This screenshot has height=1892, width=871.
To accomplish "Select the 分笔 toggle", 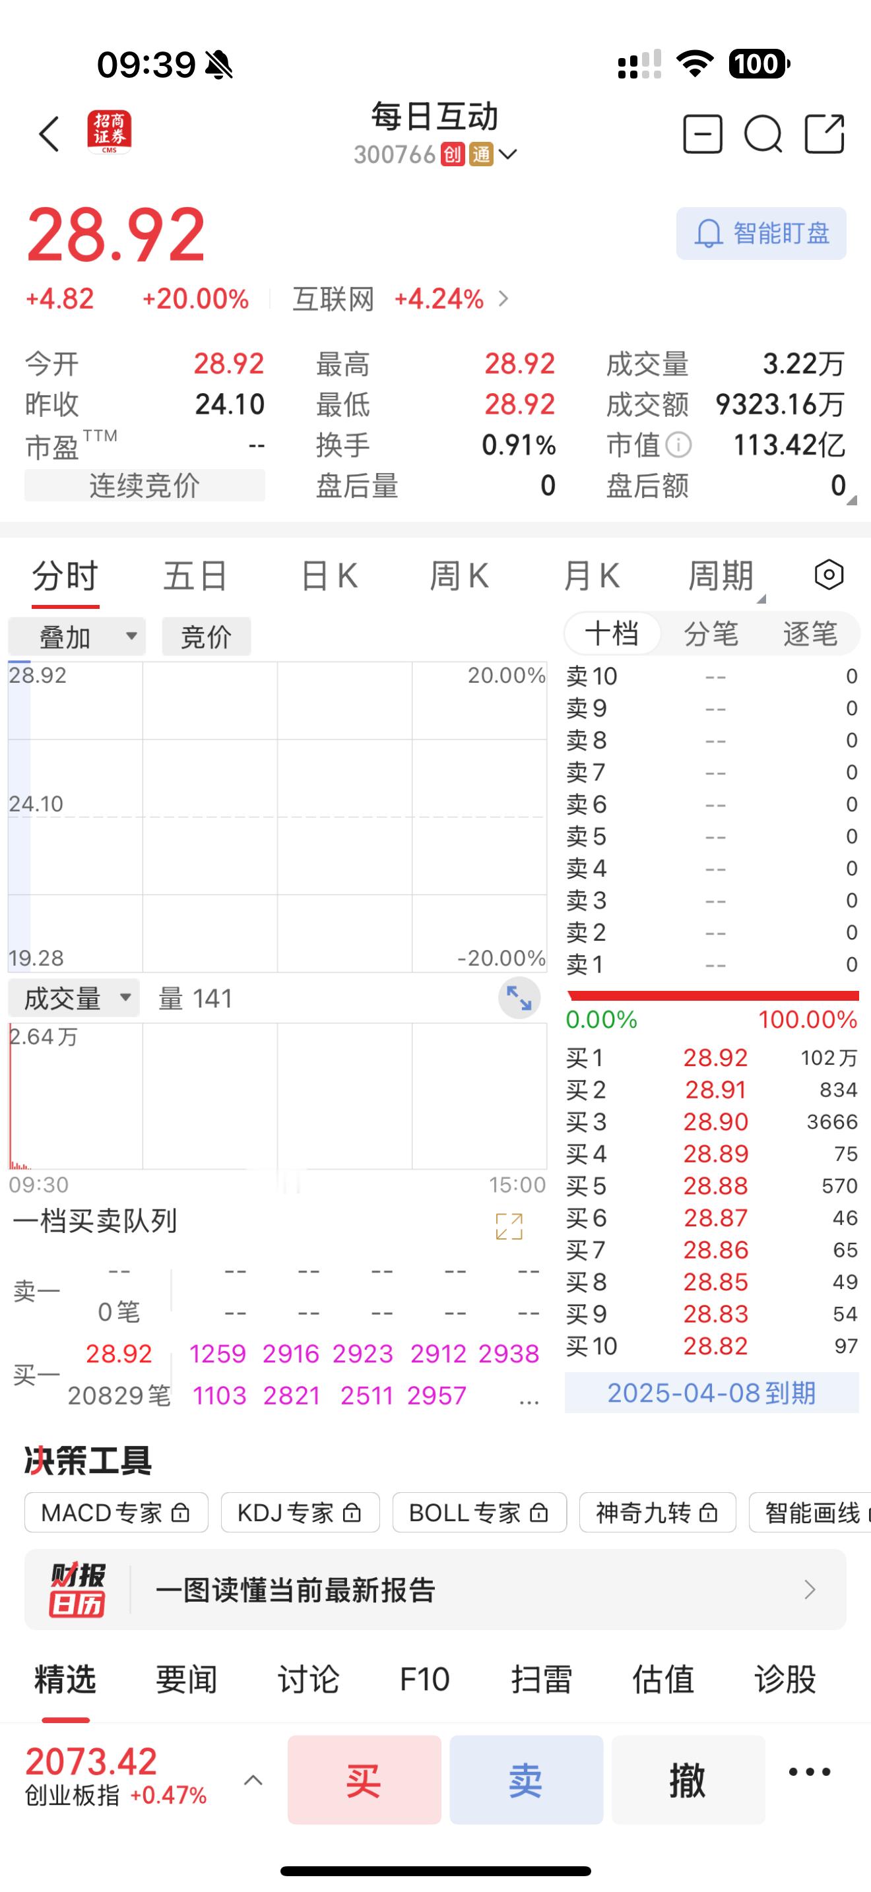I will (x=711, y=633).
